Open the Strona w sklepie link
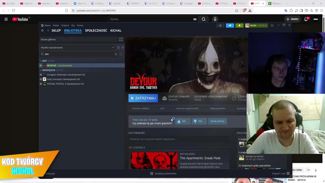 pos(140,109)
